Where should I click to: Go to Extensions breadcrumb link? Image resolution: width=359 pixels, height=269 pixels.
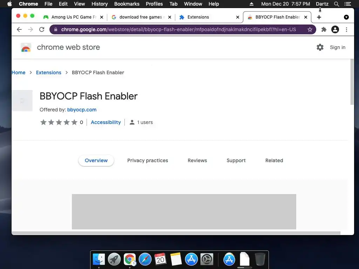coord(48,73)
